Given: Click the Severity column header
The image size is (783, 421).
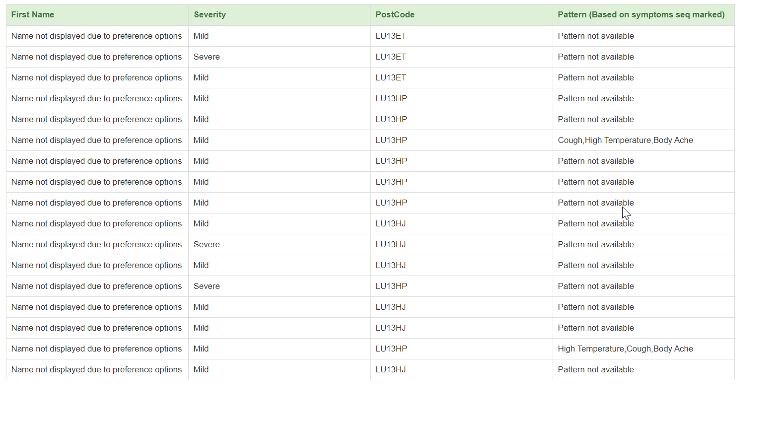Looking at the screenshot, I should [280, 15].
